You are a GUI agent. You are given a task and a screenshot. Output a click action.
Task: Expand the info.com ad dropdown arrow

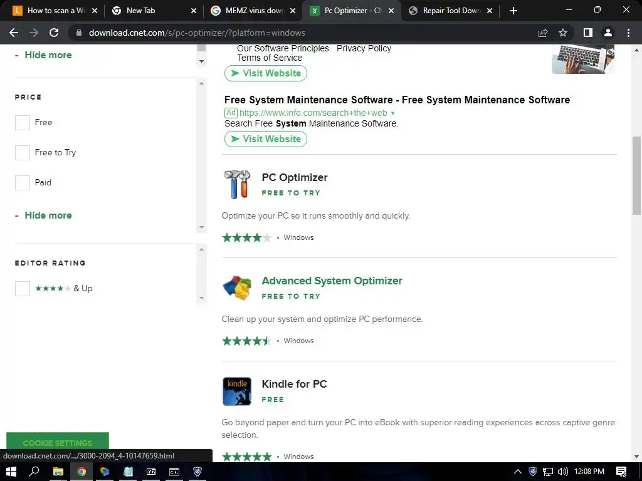tap(392, 113)
